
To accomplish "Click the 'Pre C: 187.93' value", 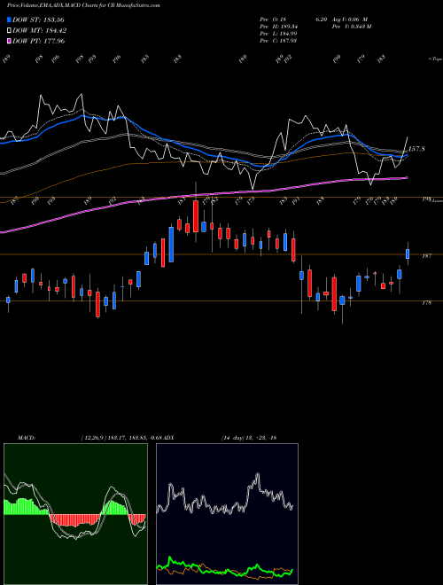I will point(278,41).
